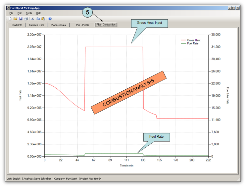Click the 67 time axis label
The height and width of the screenshot is (187, 246).
pyautogui.click(x=94, y=160)
